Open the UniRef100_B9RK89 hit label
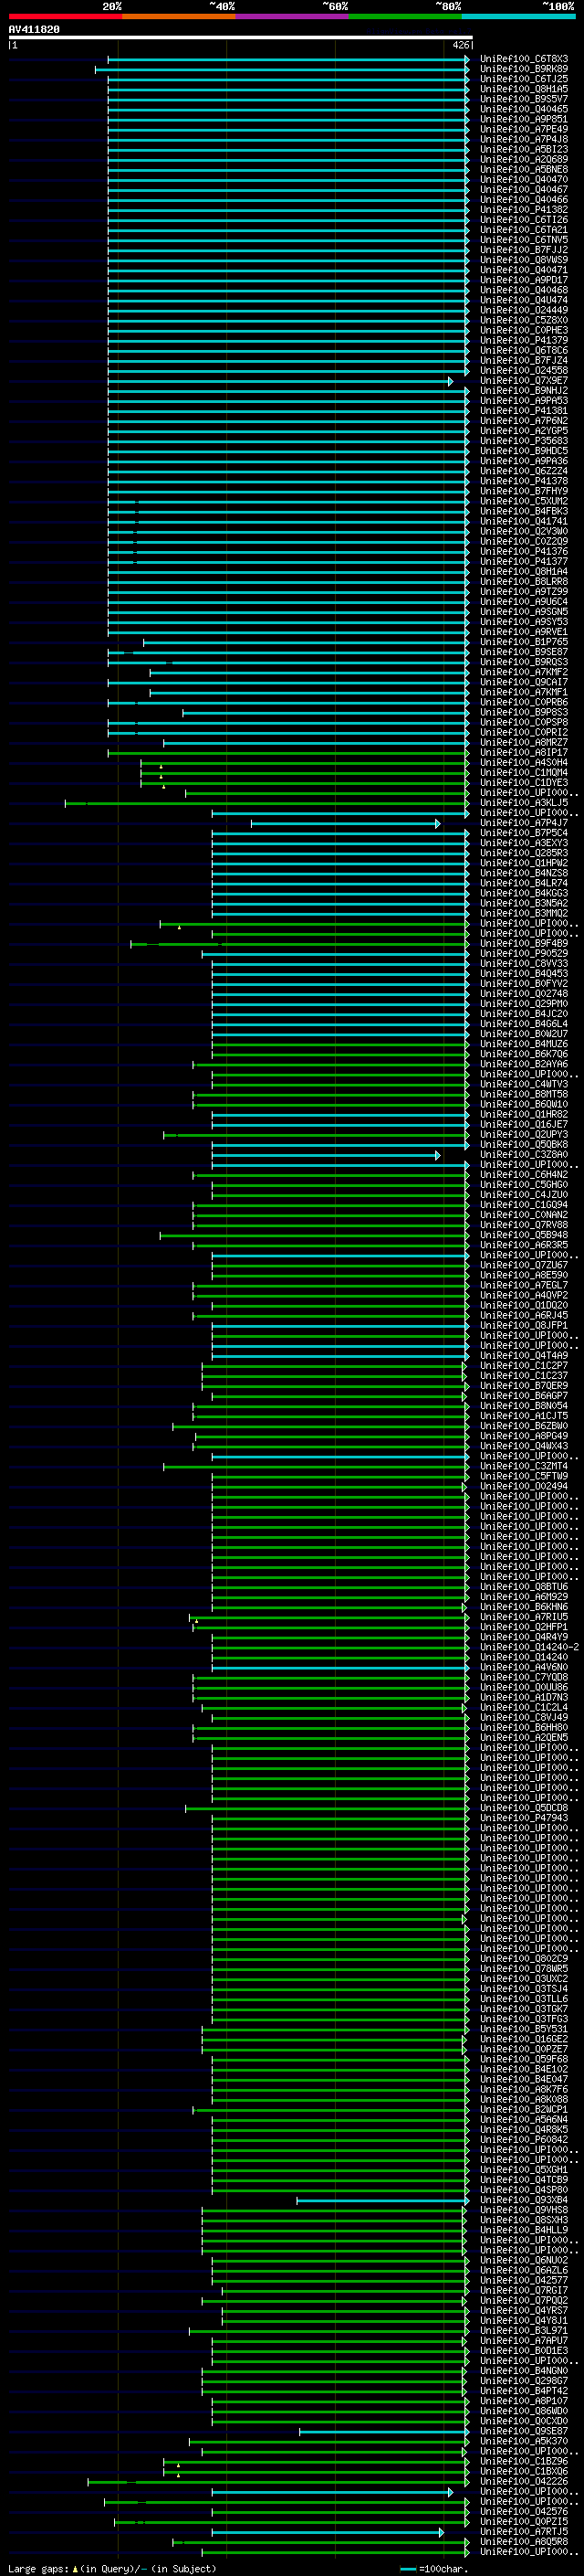 (524, 69)
